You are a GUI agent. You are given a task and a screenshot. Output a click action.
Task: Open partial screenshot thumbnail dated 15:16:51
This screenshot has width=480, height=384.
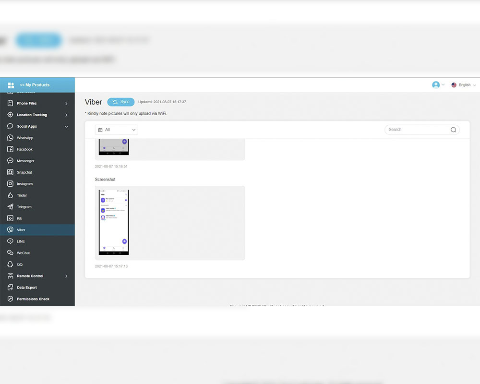tap(114, 147)
